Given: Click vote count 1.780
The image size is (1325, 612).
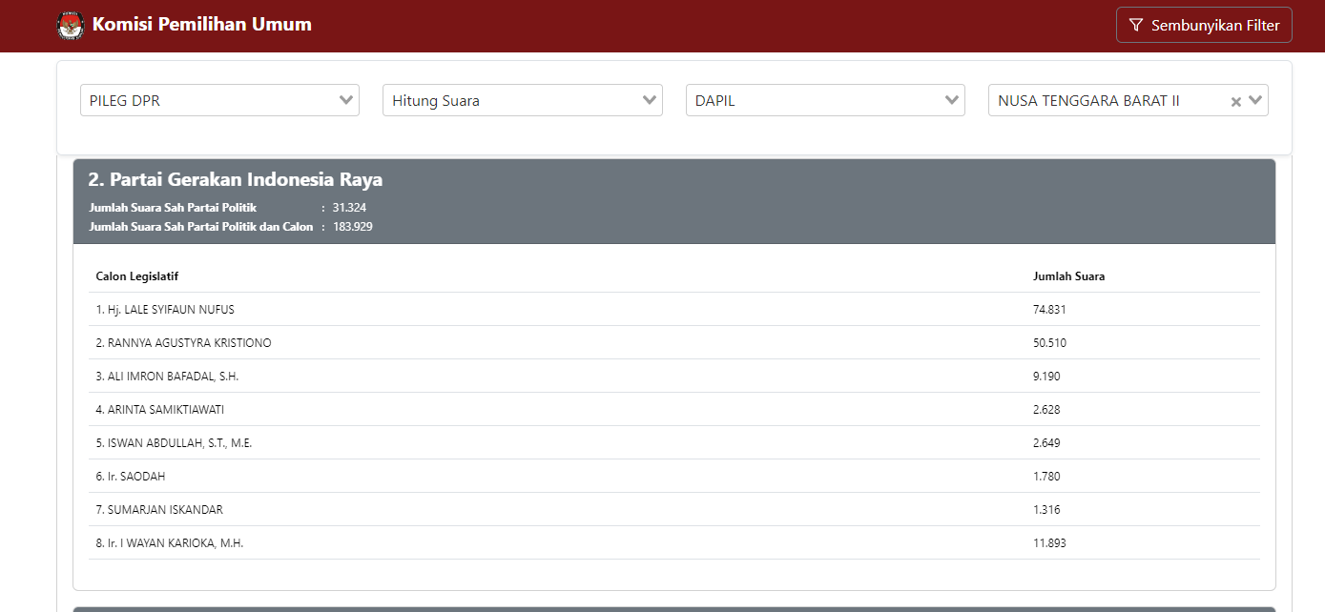Looking at the screenshot, I should [1046, 477].
